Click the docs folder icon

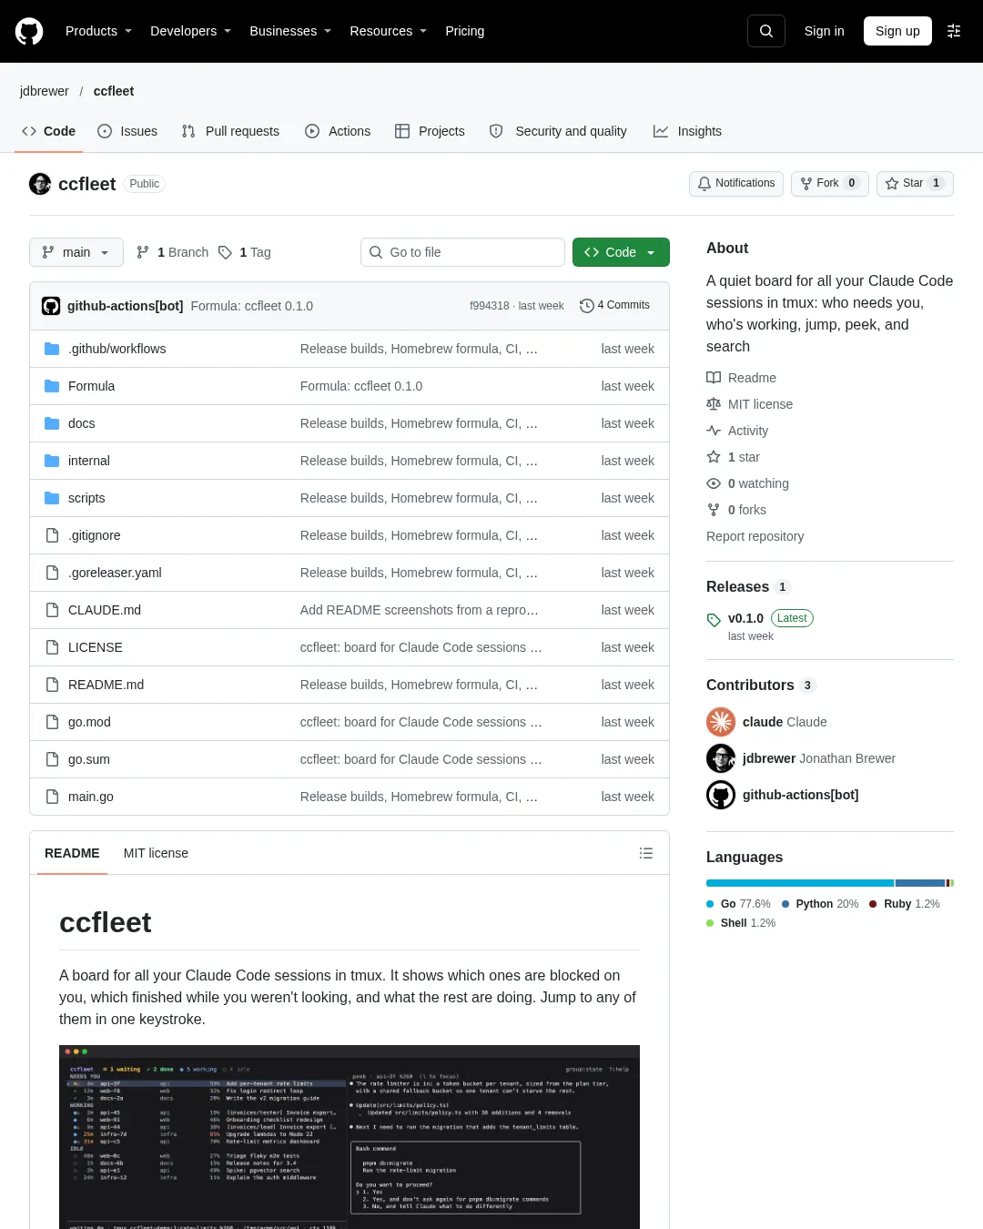[x=52, y=423]
